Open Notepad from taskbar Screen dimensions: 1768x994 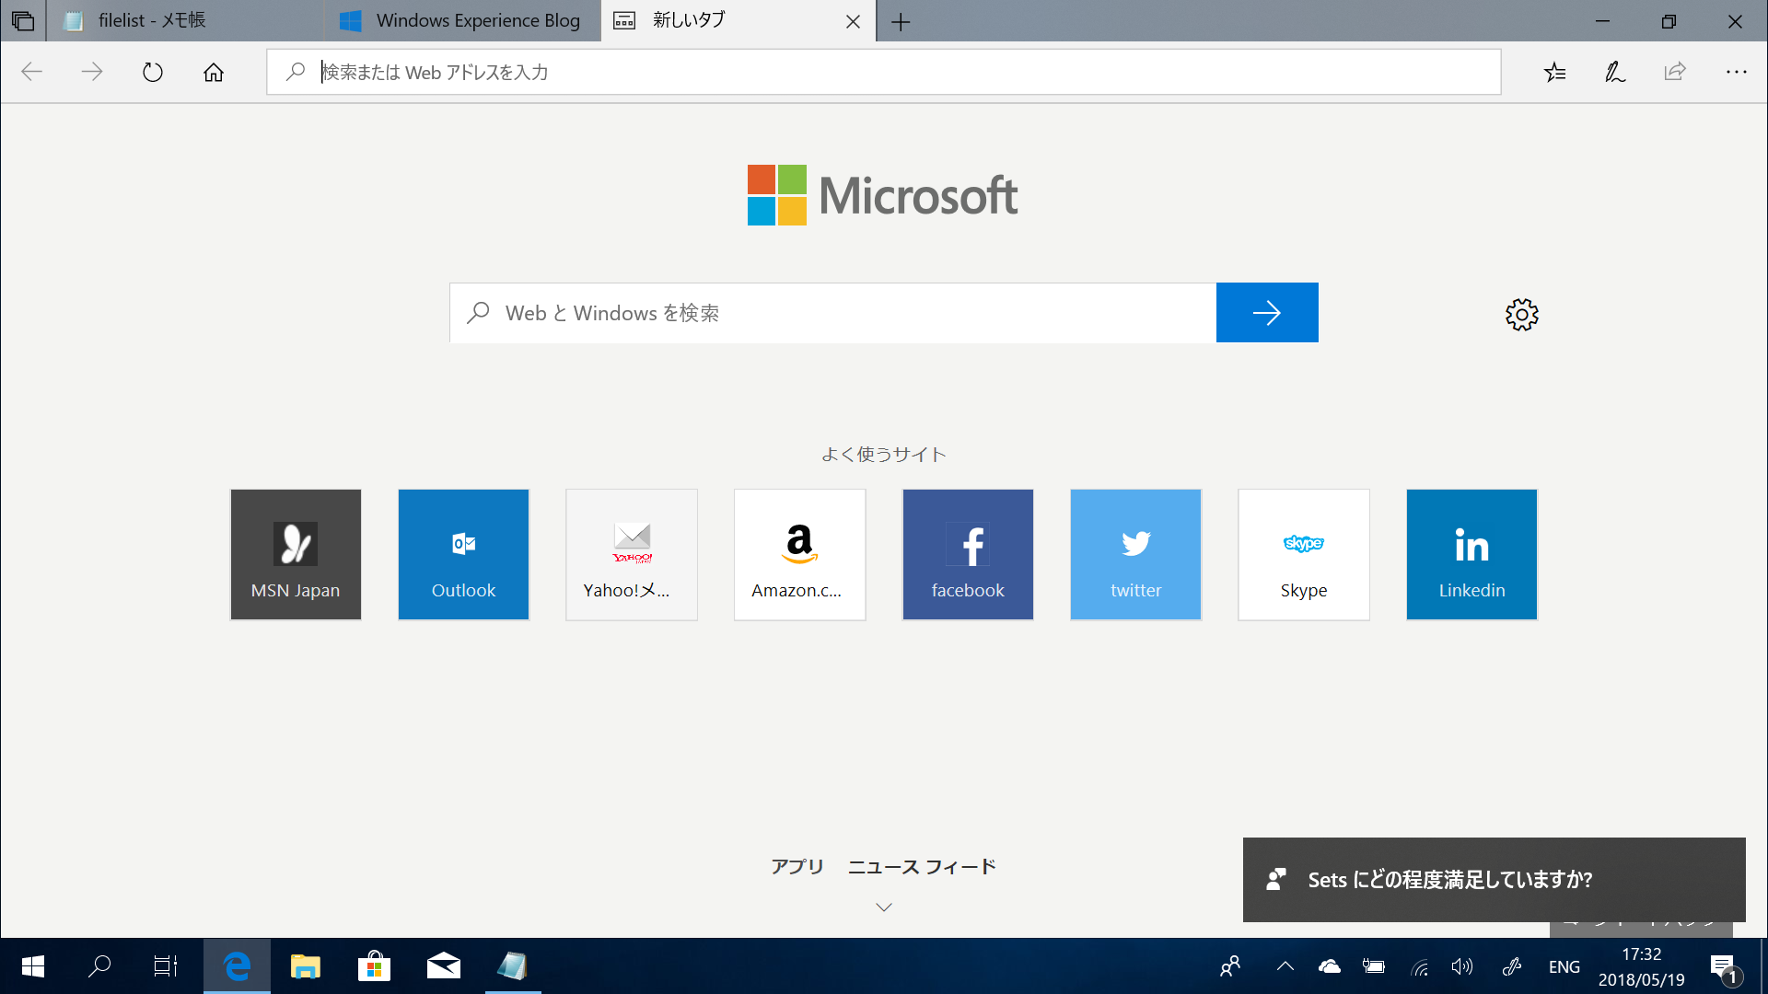tap(513, 966)
